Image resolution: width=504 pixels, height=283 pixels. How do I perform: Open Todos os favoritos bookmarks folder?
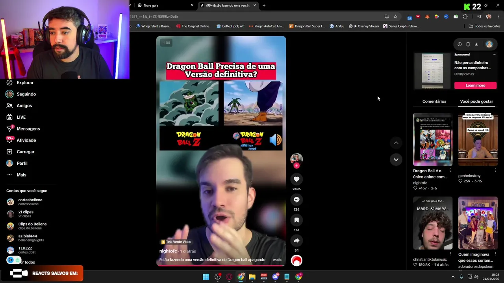484,26
